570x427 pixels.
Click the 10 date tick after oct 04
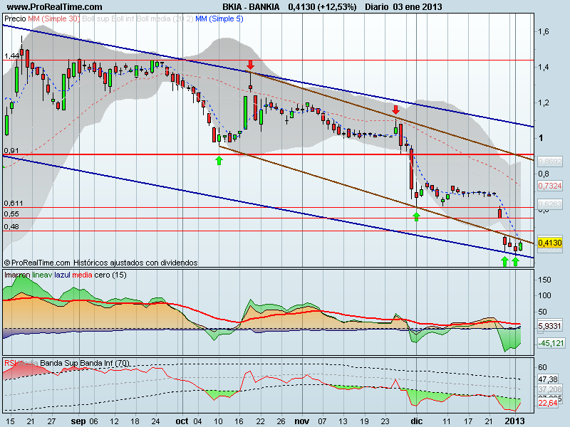219,421
